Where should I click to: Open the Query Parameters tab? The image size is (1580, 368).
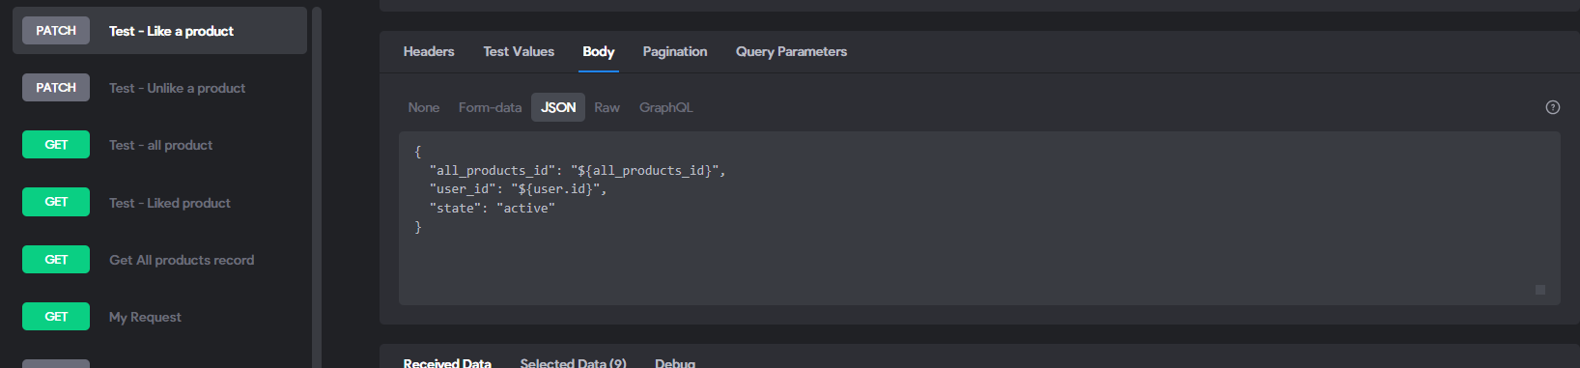click(791, 51)
